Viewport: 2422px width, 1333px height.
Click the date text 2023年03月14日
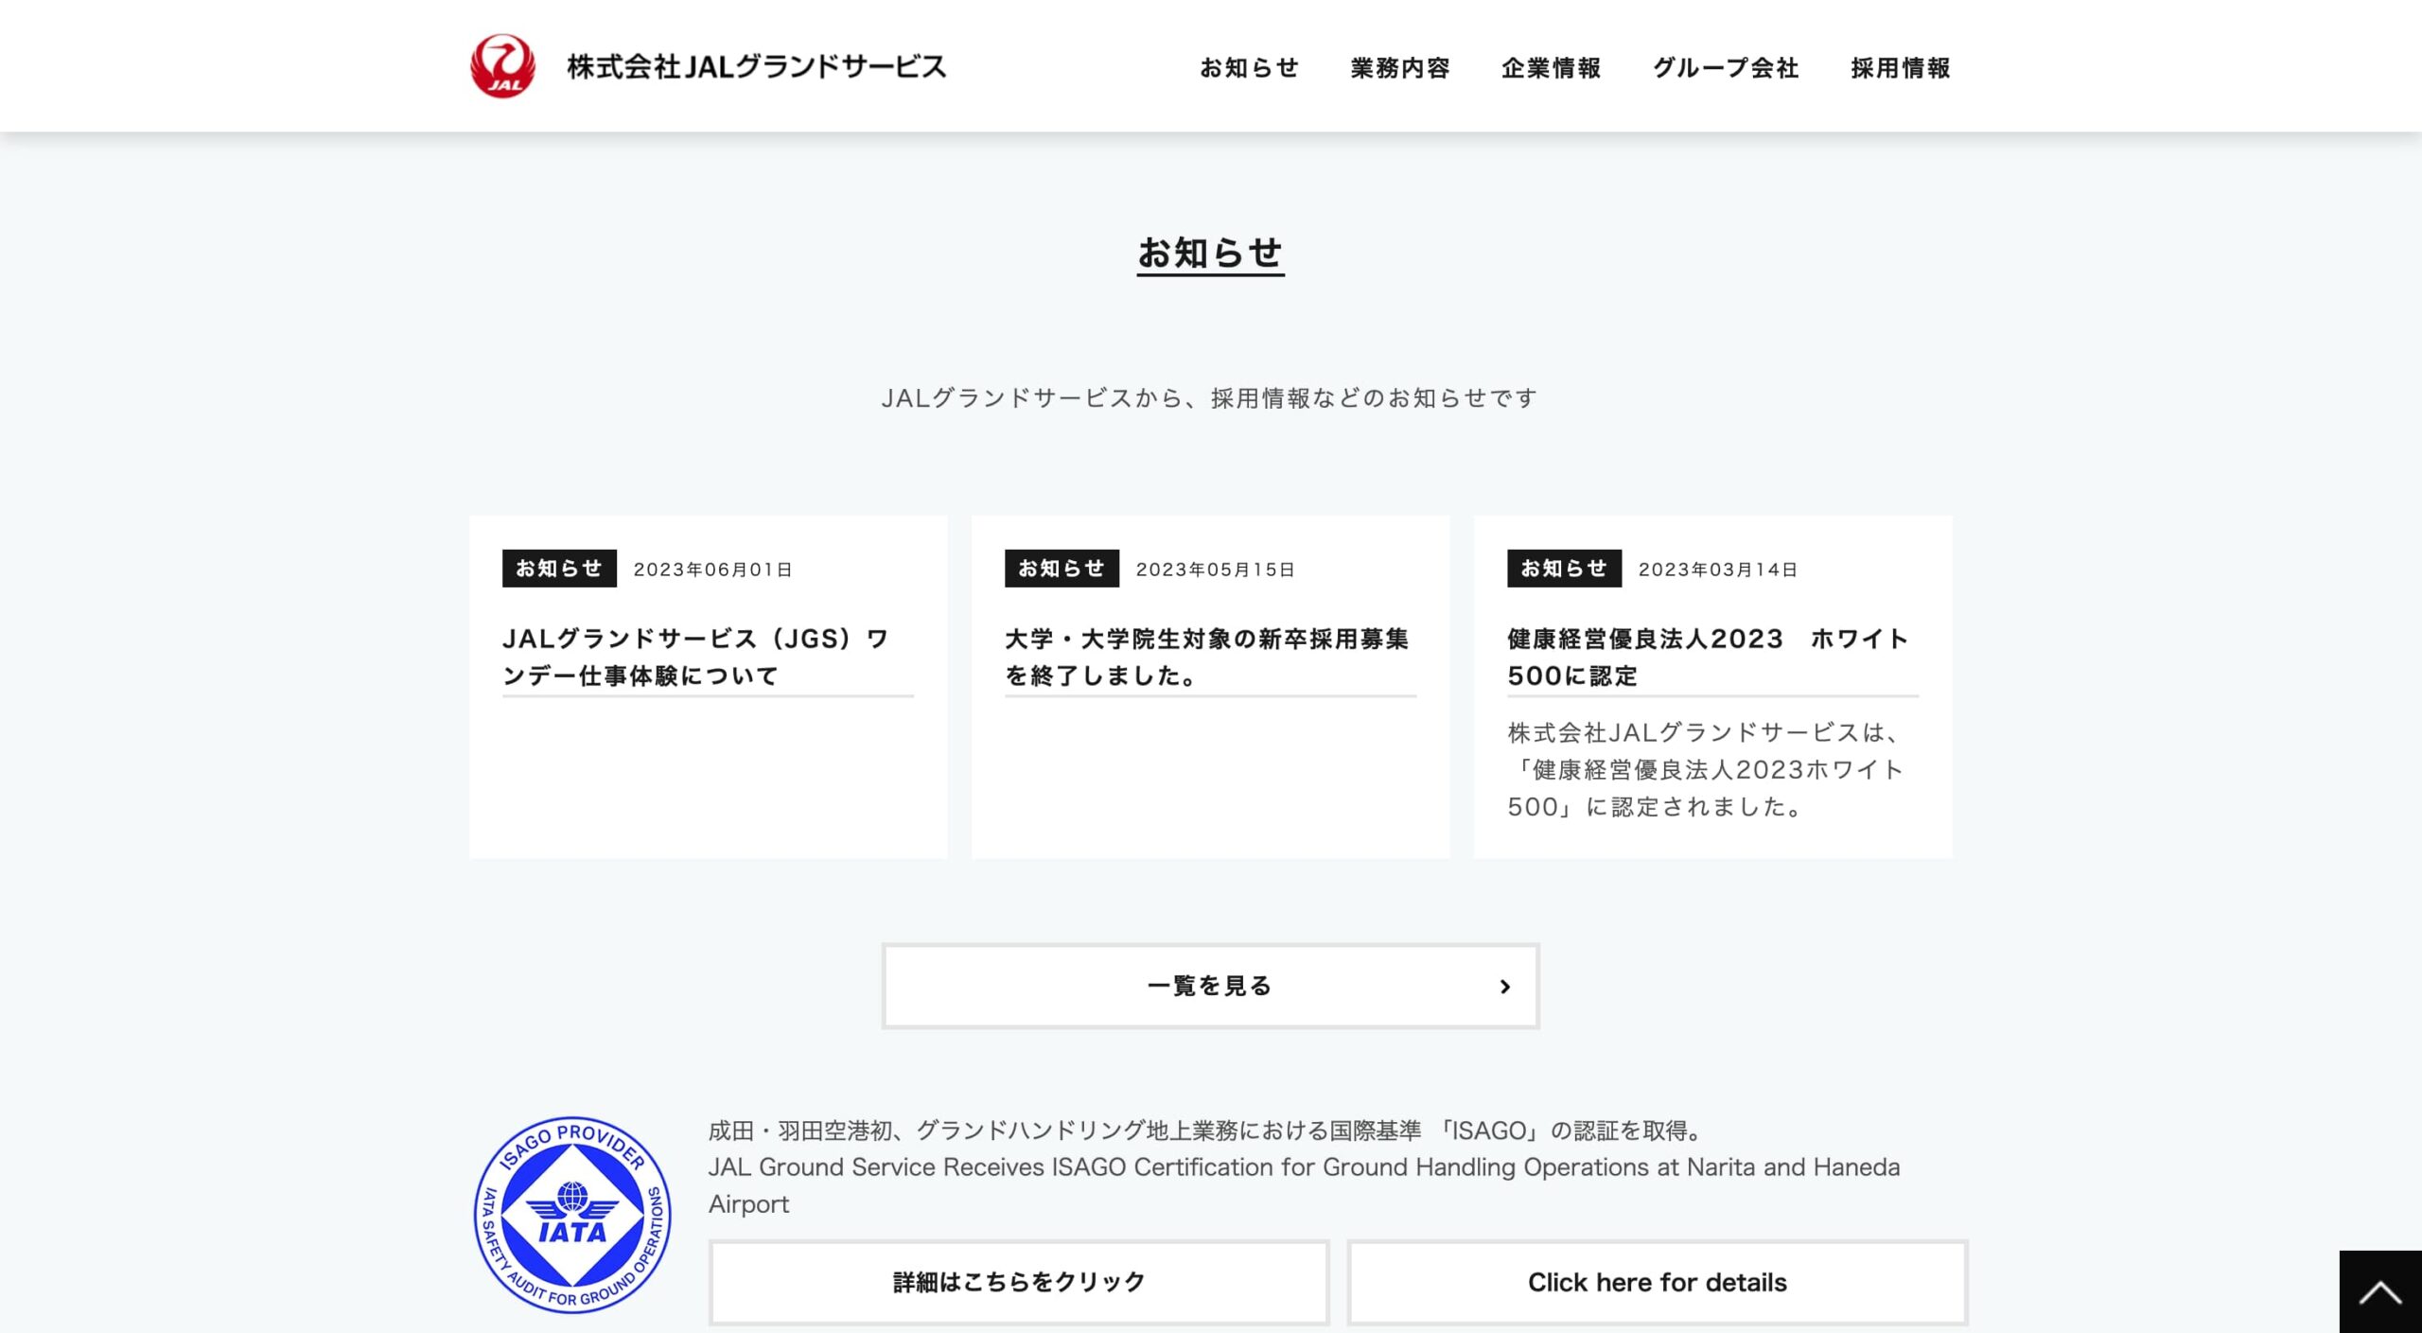[1717, 570]
